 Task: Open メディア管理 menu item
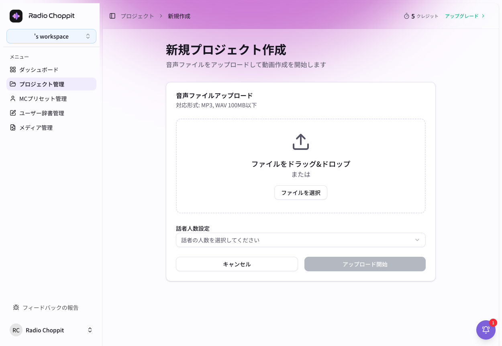(x=51, y=127)
